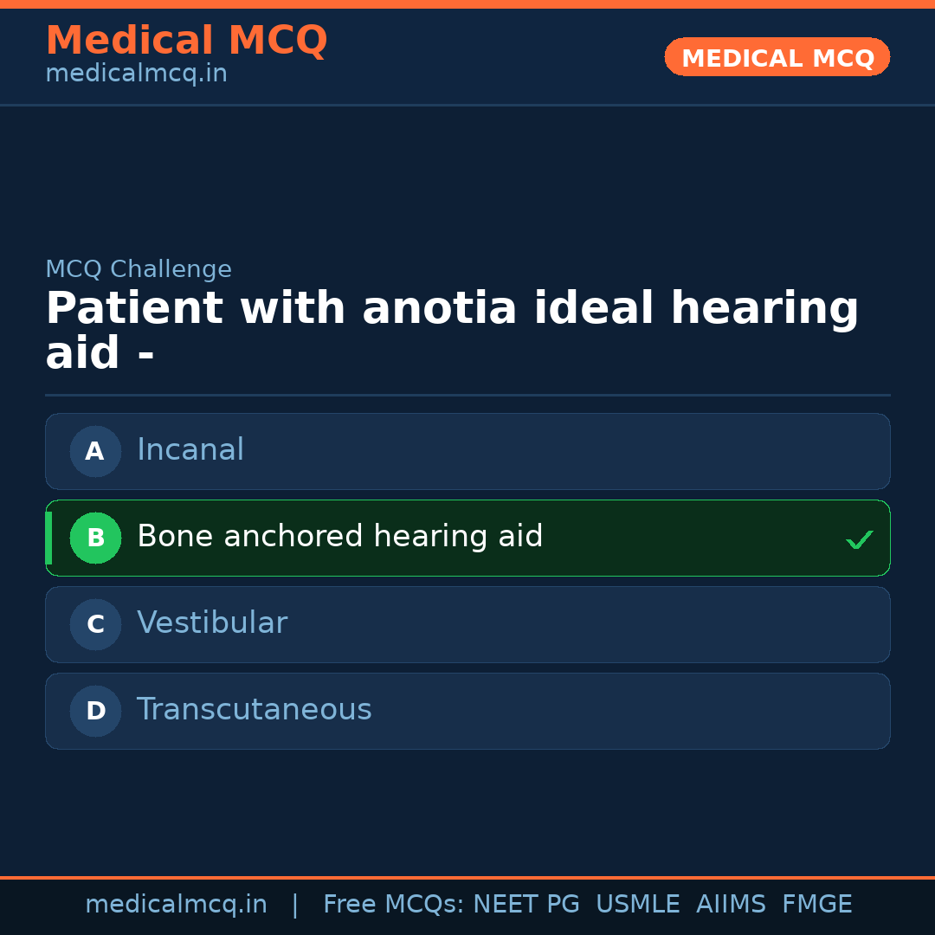This screenshot has width=935, height=935.
Task: Click the green checkmark on option B
Action: (859, 539)
